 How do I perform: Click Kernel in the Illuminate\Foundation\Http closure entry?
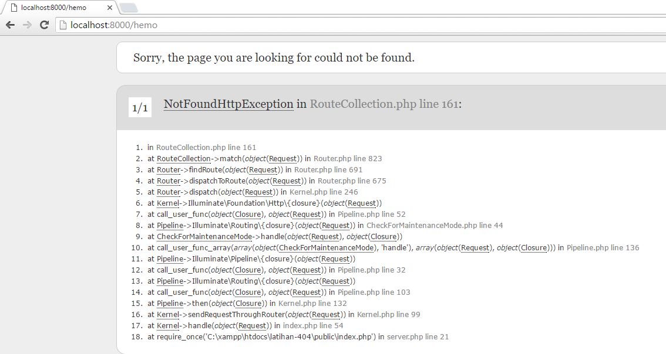168,203
